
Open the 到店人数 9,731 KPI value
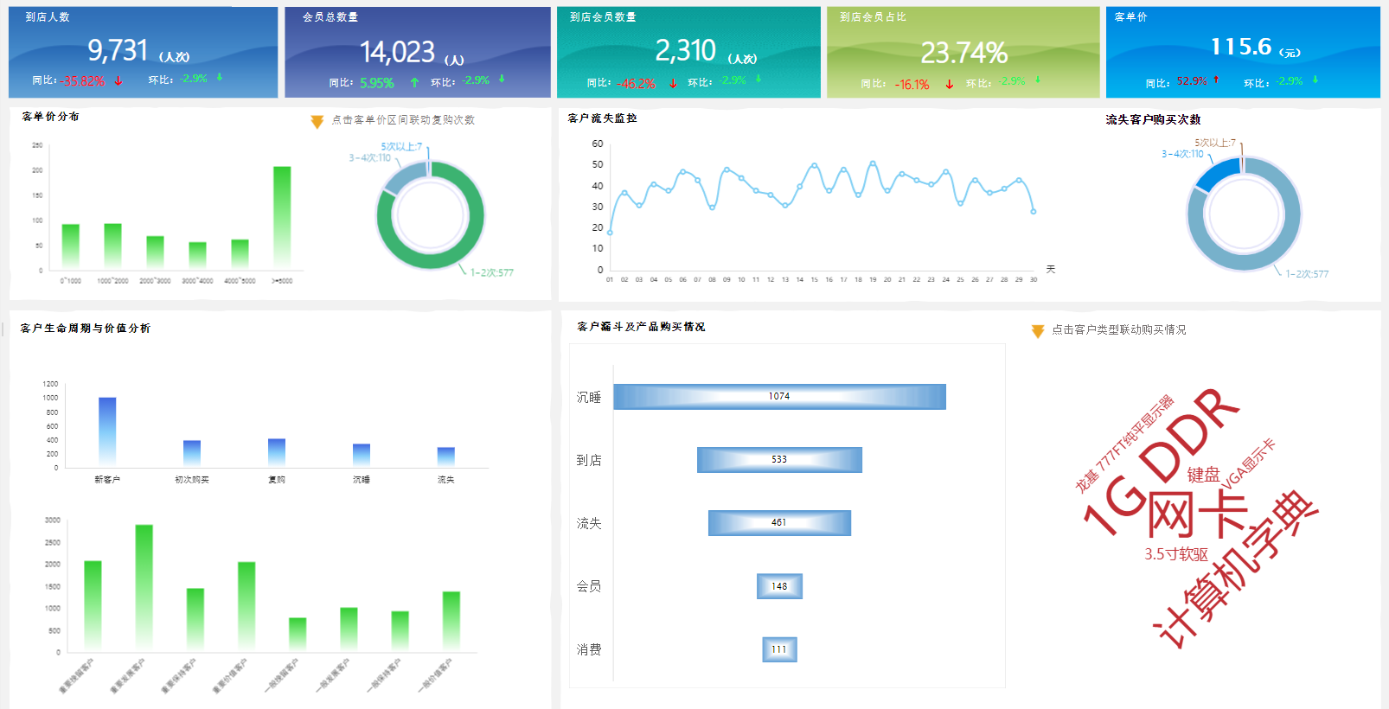[118, 50]
